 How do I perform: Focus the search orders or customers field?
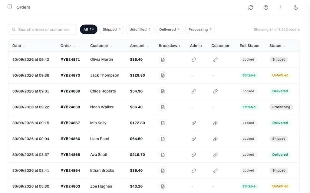click(42, 29)
